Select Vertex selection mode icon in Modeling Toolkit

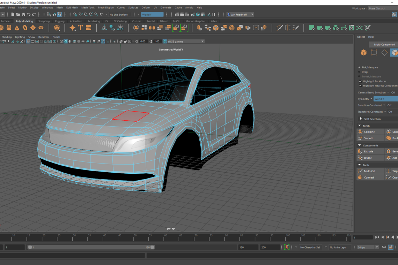(374, 53)
